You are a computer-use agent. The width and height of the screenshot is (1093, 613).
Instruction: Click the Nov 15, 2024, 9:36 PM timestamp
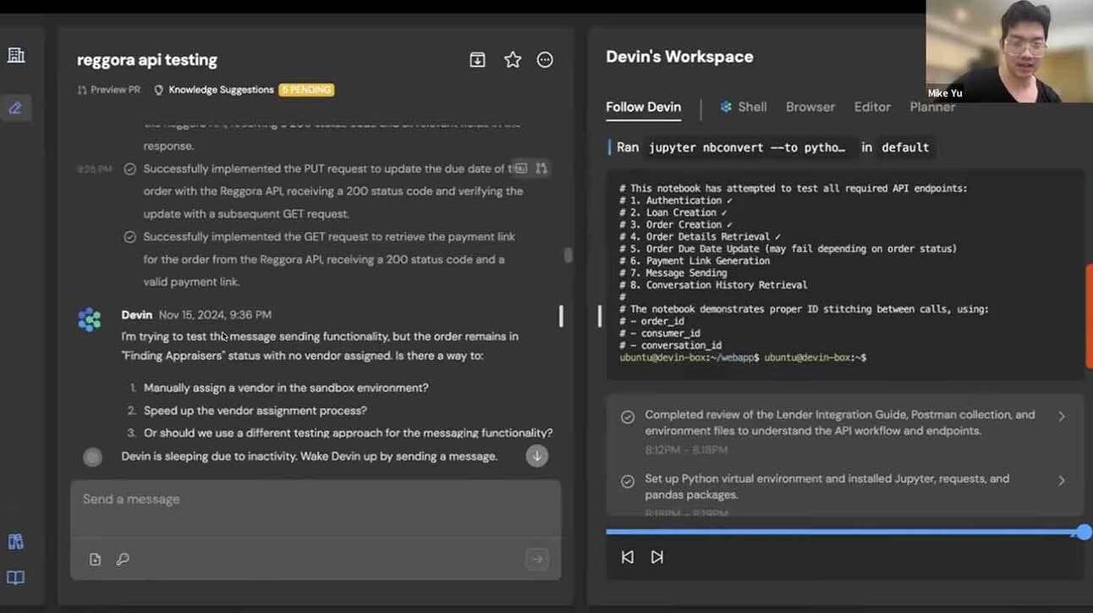215,315
